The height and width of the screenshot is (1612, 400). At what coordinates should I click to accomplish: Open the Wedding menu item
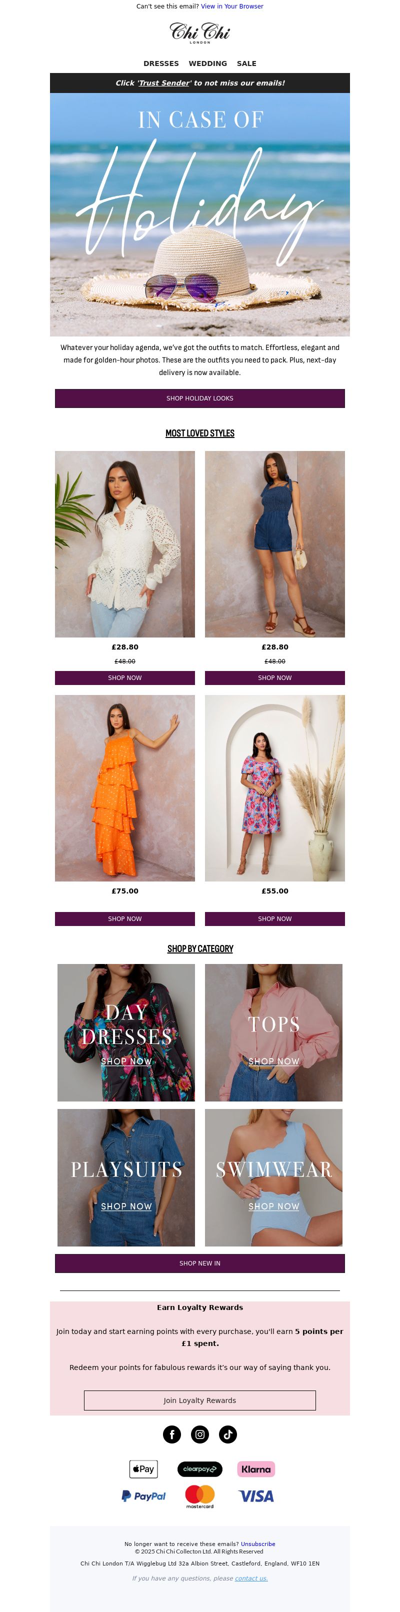[208, 63]
